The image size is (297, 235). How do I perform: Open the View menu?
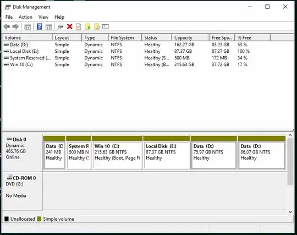point(43,17)
